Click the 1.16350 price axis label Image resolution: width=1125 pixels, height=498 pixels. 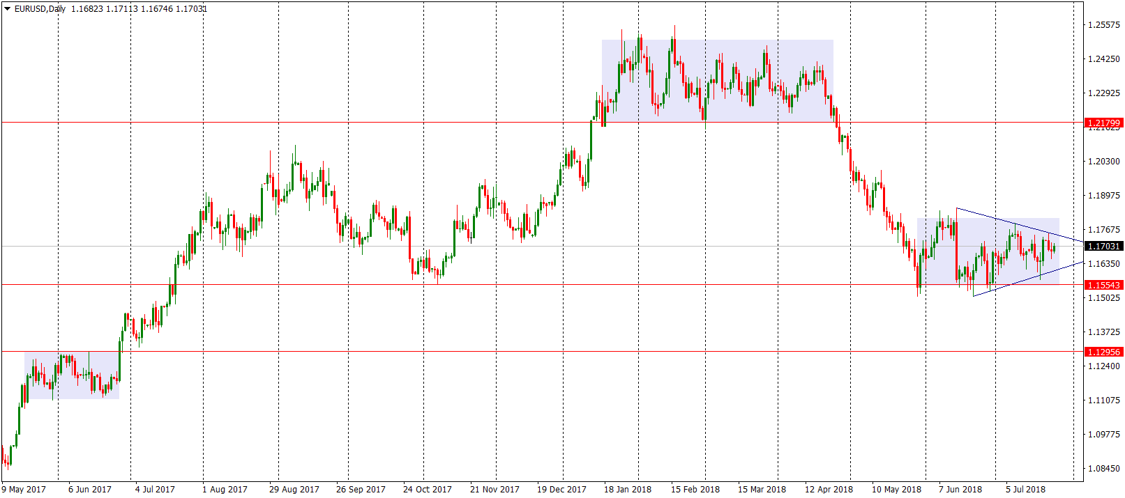(x=1104, y=264)
